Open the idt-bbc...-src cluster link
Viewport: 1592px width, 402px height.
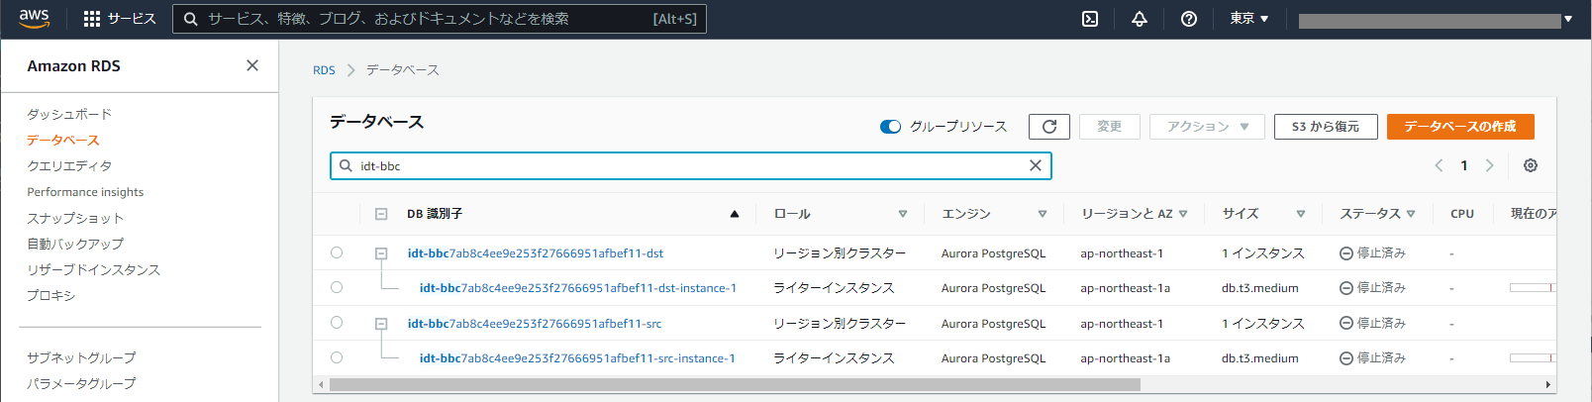pyautogui.click(x=535, y=324)
